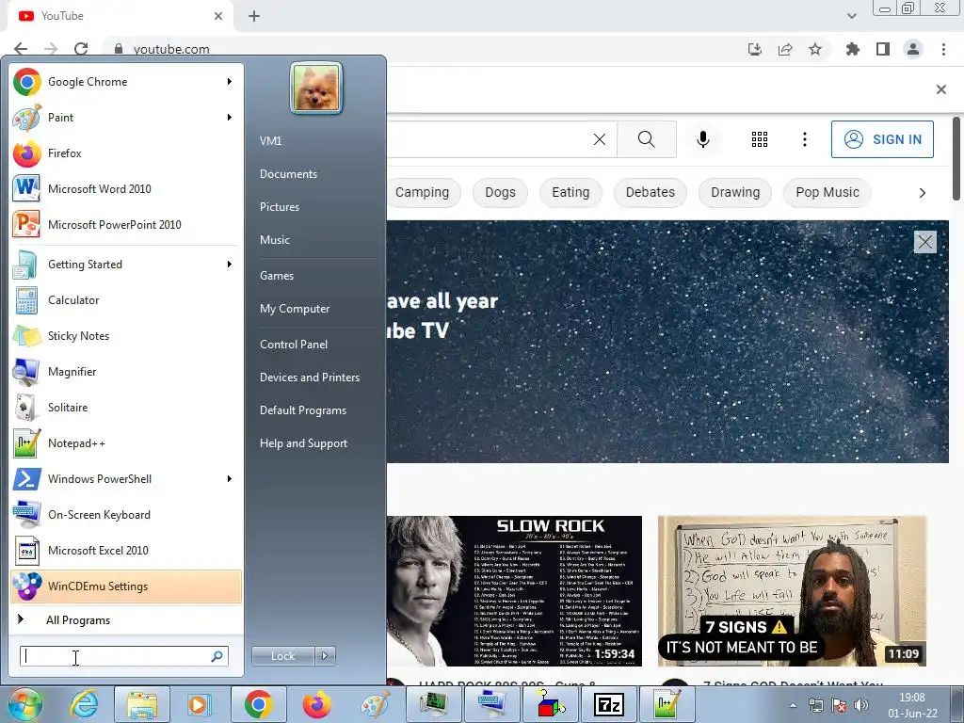Open a new Chrome tab

click(254, 16)
